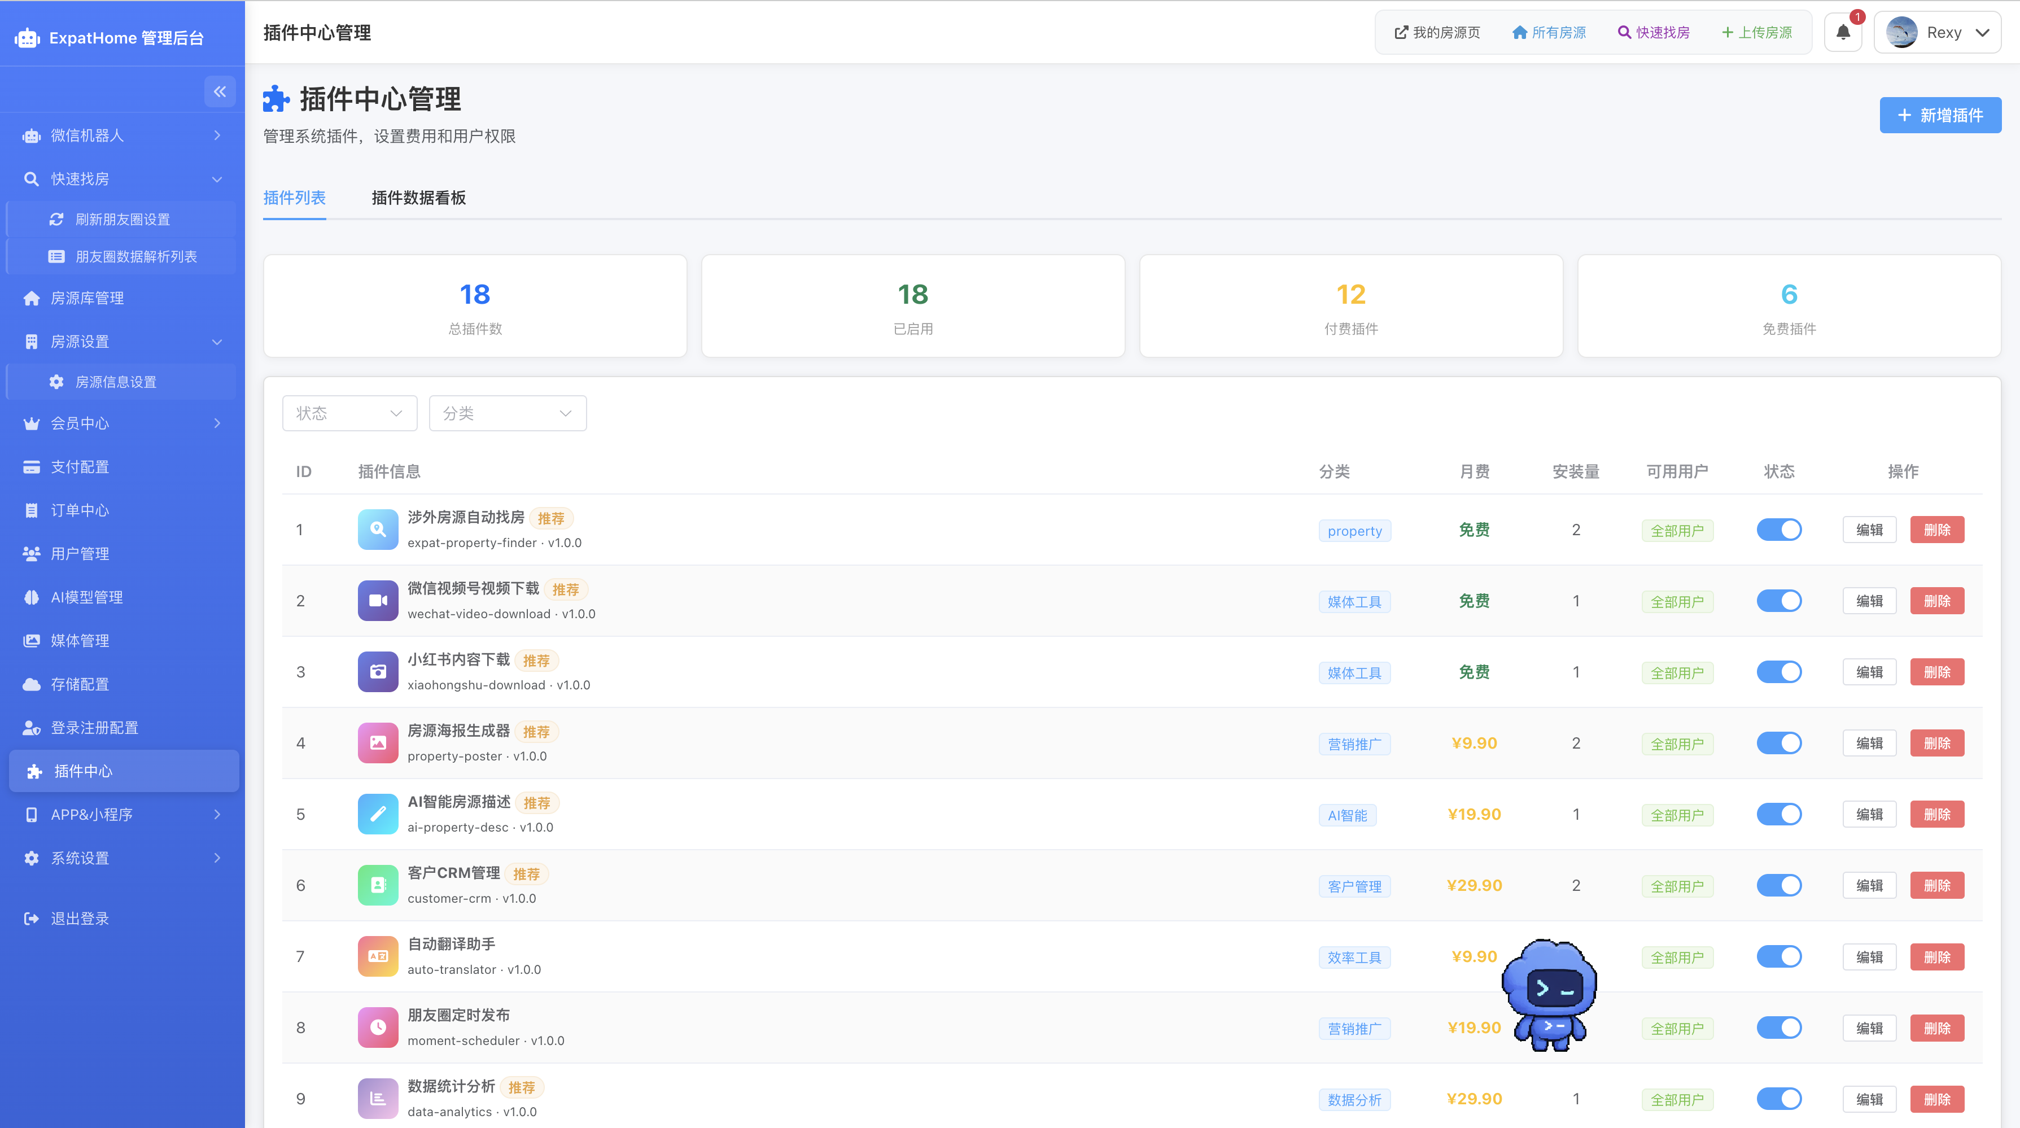Expand the 会员中心 sidebar menu
This screenshot has height=1128, width=2020.
click(123, 423)
